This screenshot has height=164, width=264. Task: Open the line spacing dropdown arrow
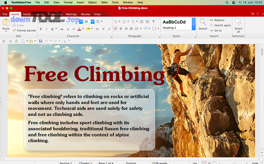tap(141, 29)
